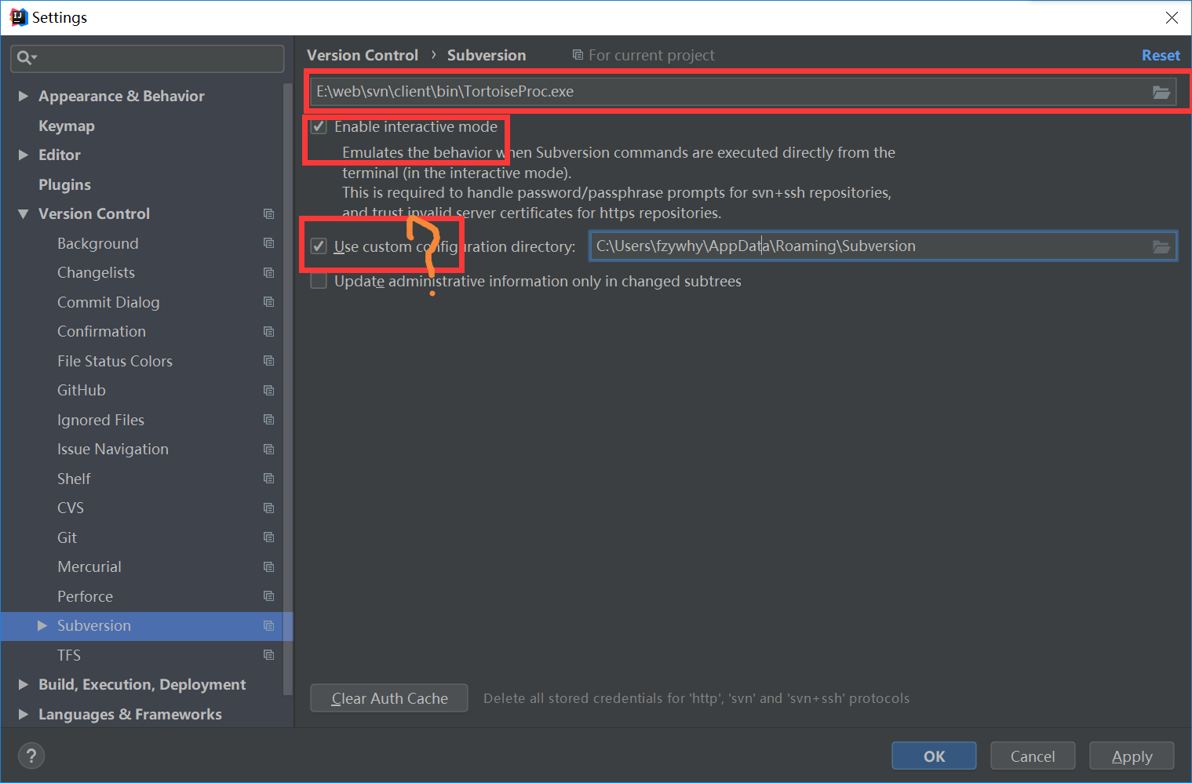Click the Apply button
The height and width of the screenshot is (783, 1192).
1132,756
